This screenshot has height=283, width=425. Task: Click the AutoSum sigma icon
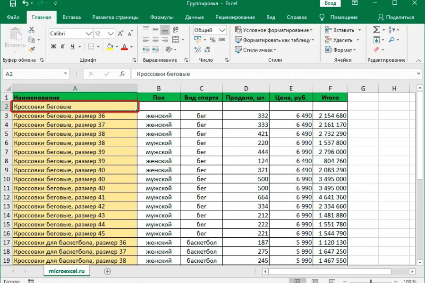pyautogui.click(x=376, y=30)
